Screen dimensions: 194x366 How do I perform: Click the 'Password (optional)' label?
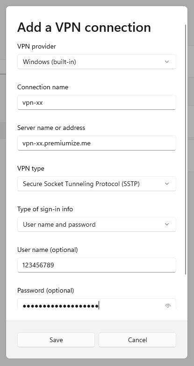click(45, 290)
